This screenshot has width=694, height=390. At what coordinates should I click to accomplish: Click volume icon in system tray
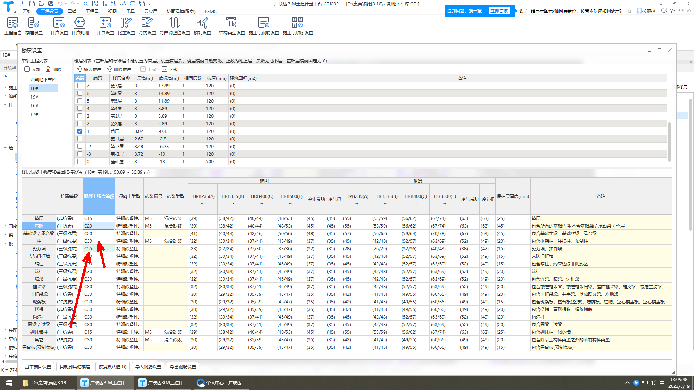653,383
